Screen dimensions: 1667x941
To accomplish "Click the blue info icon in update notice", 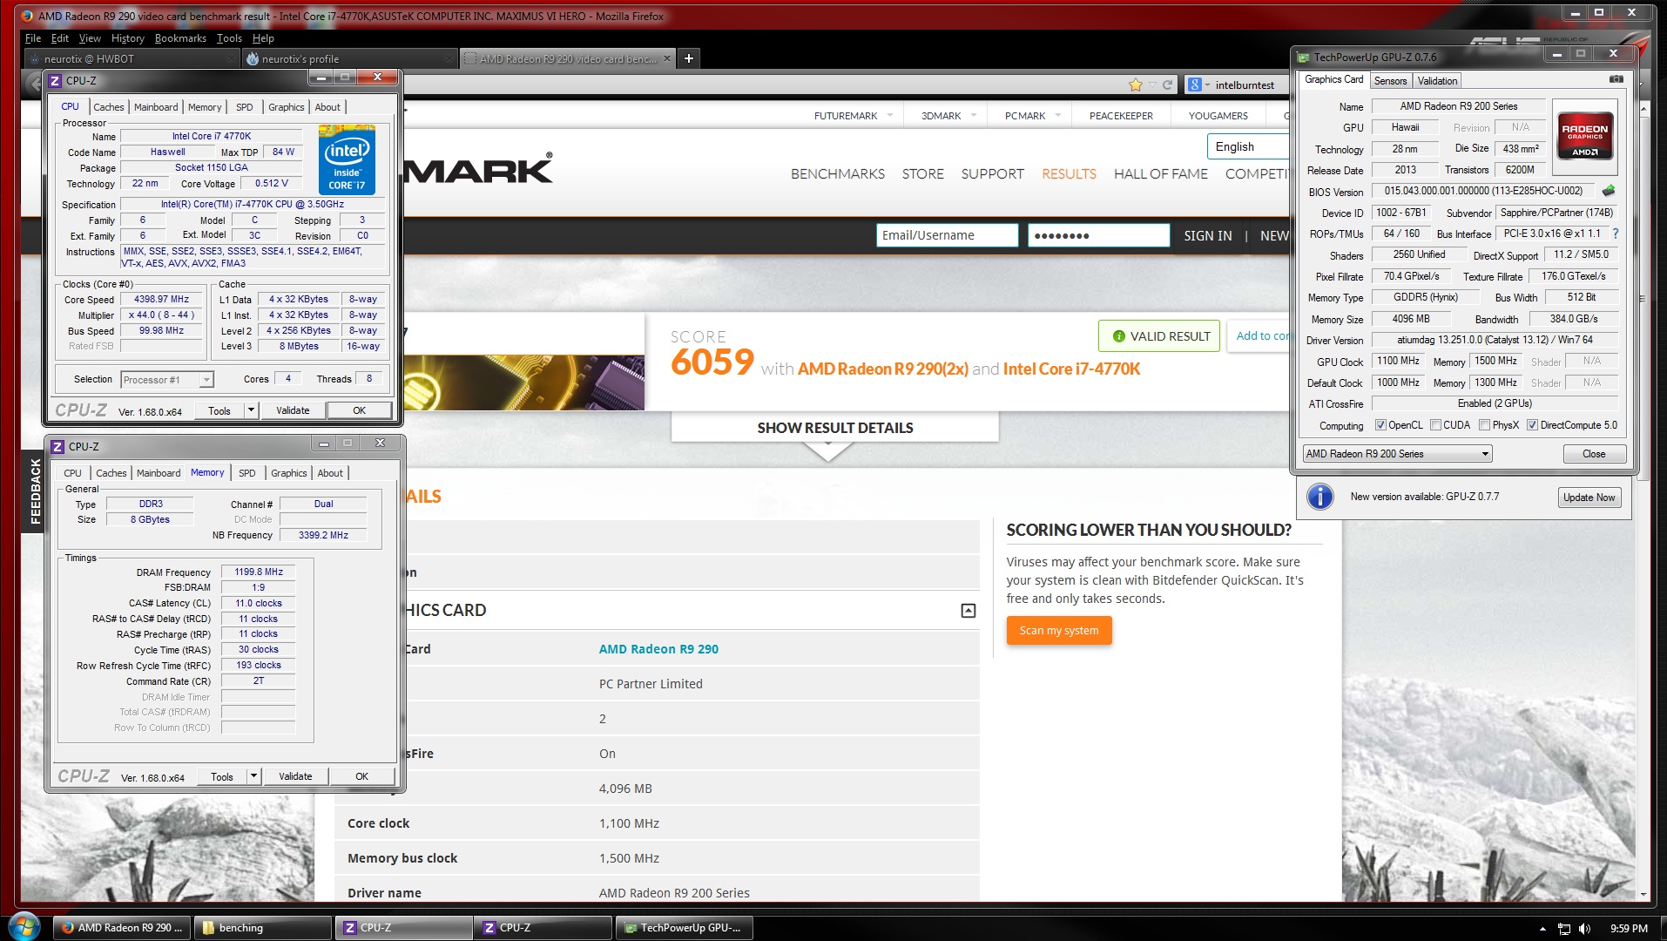I will (x=1320, y=497).
